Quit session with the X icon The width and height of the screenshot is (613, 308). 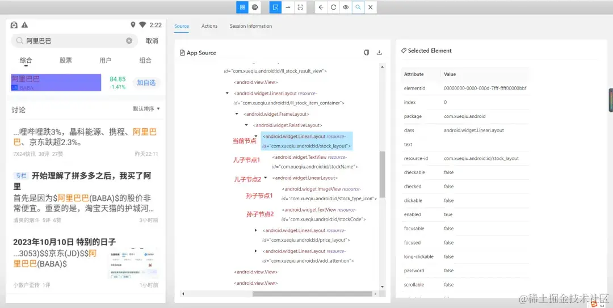coord(370,7)
